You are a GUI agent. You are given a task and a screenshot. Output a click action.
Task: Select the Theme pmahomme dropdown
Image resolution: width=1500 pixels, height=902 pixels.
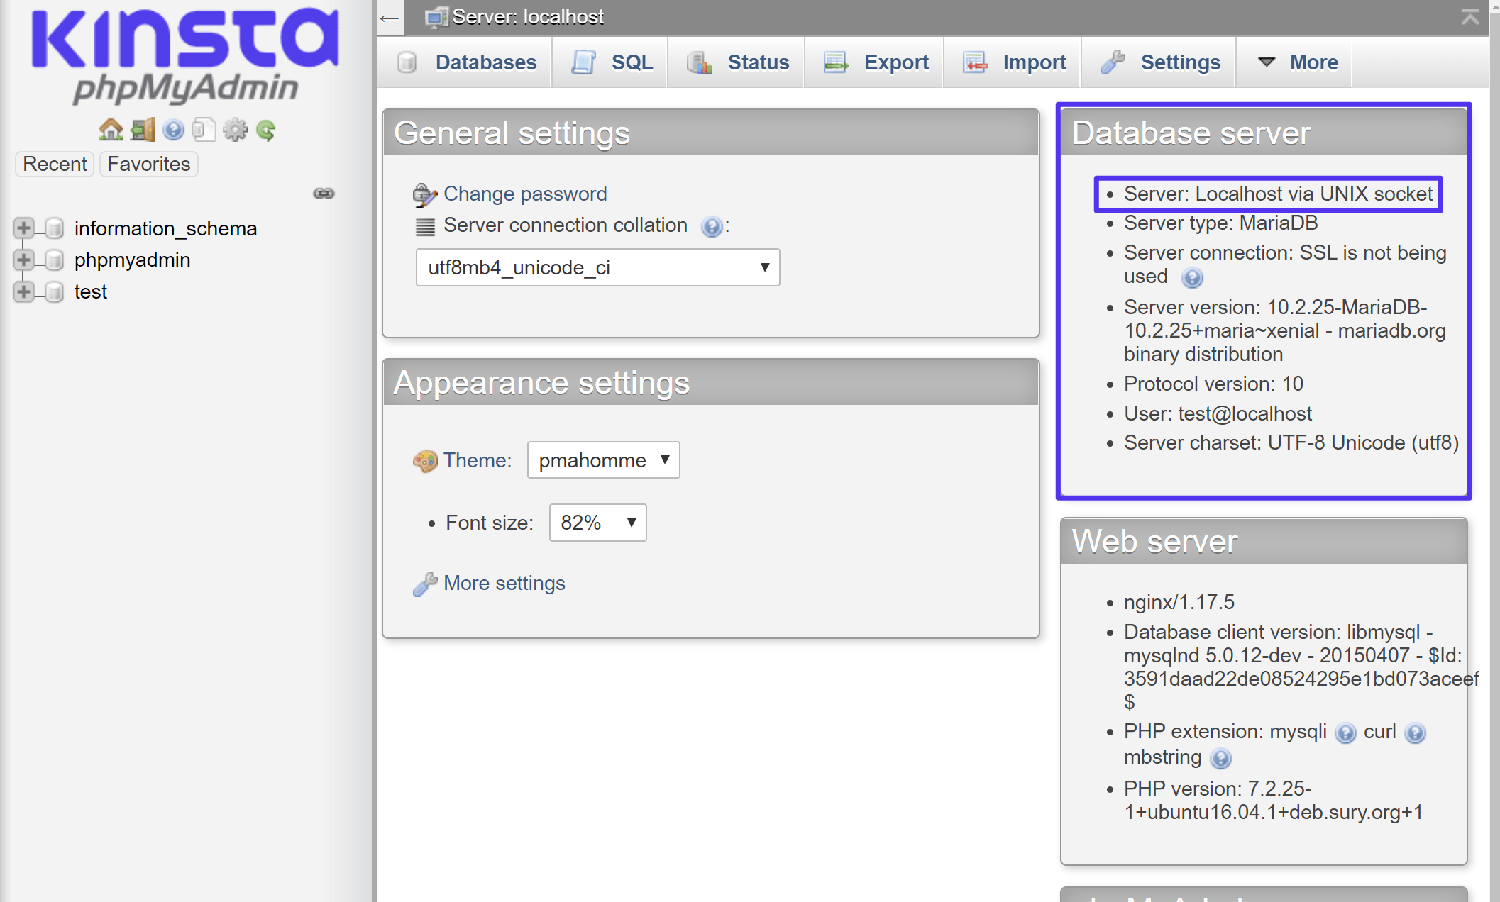click(600, 461)
